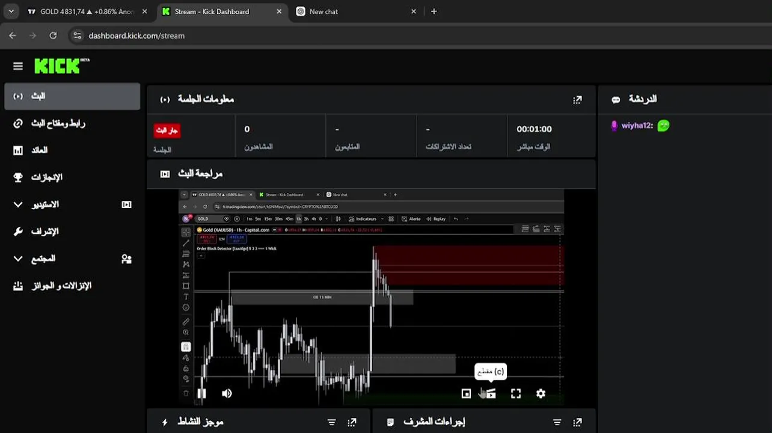Click the إجراءات المشرف document icon
Image resolution: width=772 pixels, height=433 pixels.
[390, 423]
